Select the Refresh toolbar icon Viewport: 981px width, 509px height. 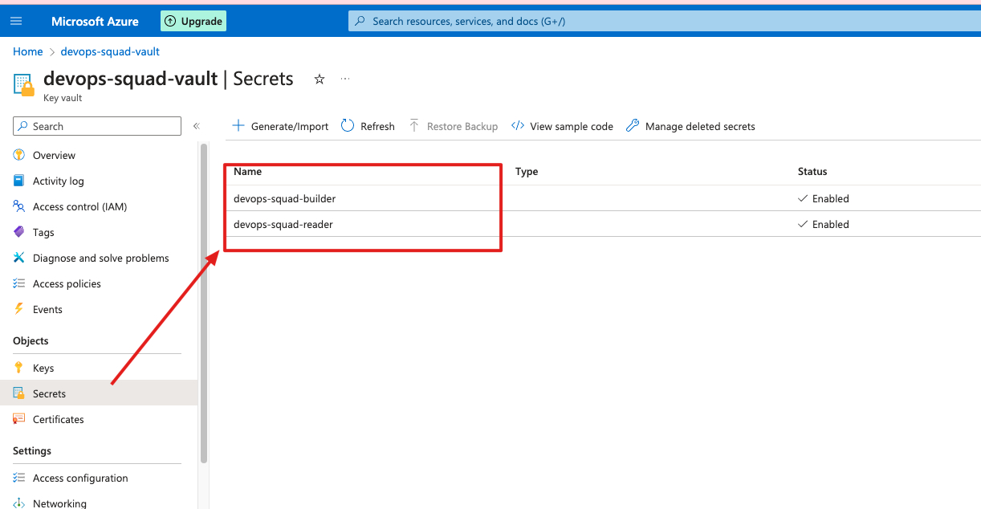pos(347,126)
